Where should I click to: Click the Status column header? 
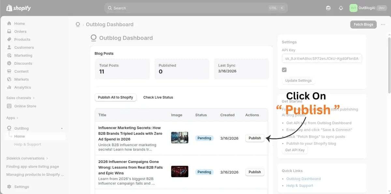click(x=201, y=115)
